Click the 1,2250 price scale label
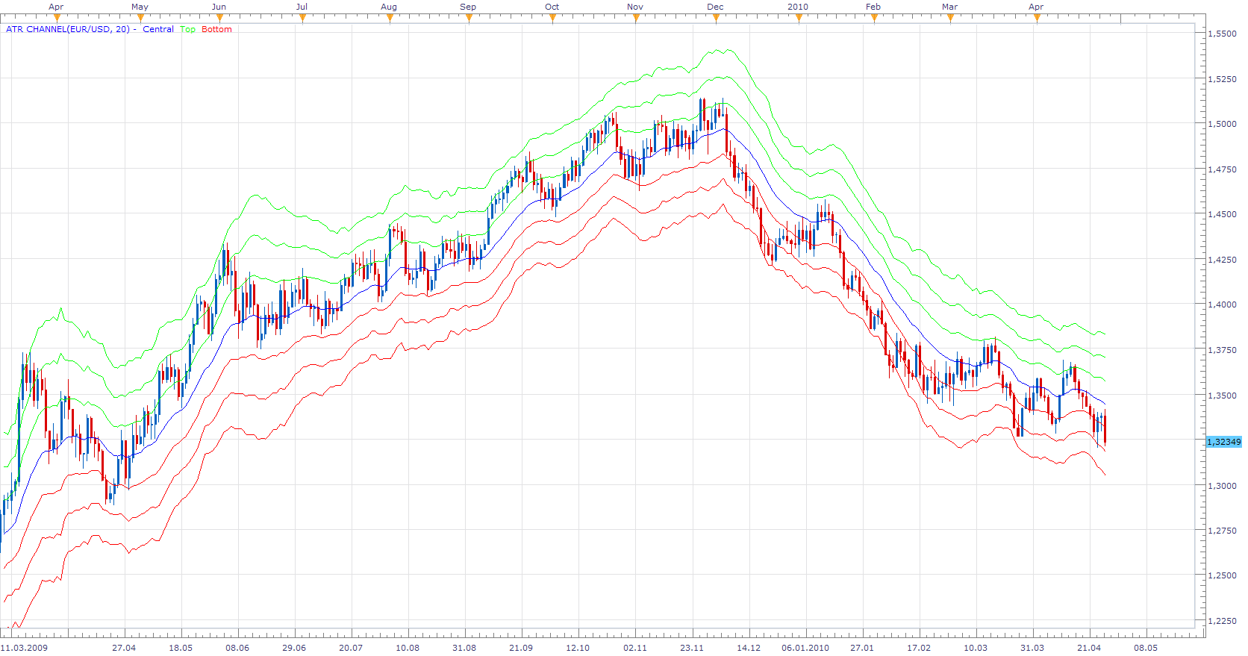This screenshot has width=1248, height=656. pos(1222,621)
